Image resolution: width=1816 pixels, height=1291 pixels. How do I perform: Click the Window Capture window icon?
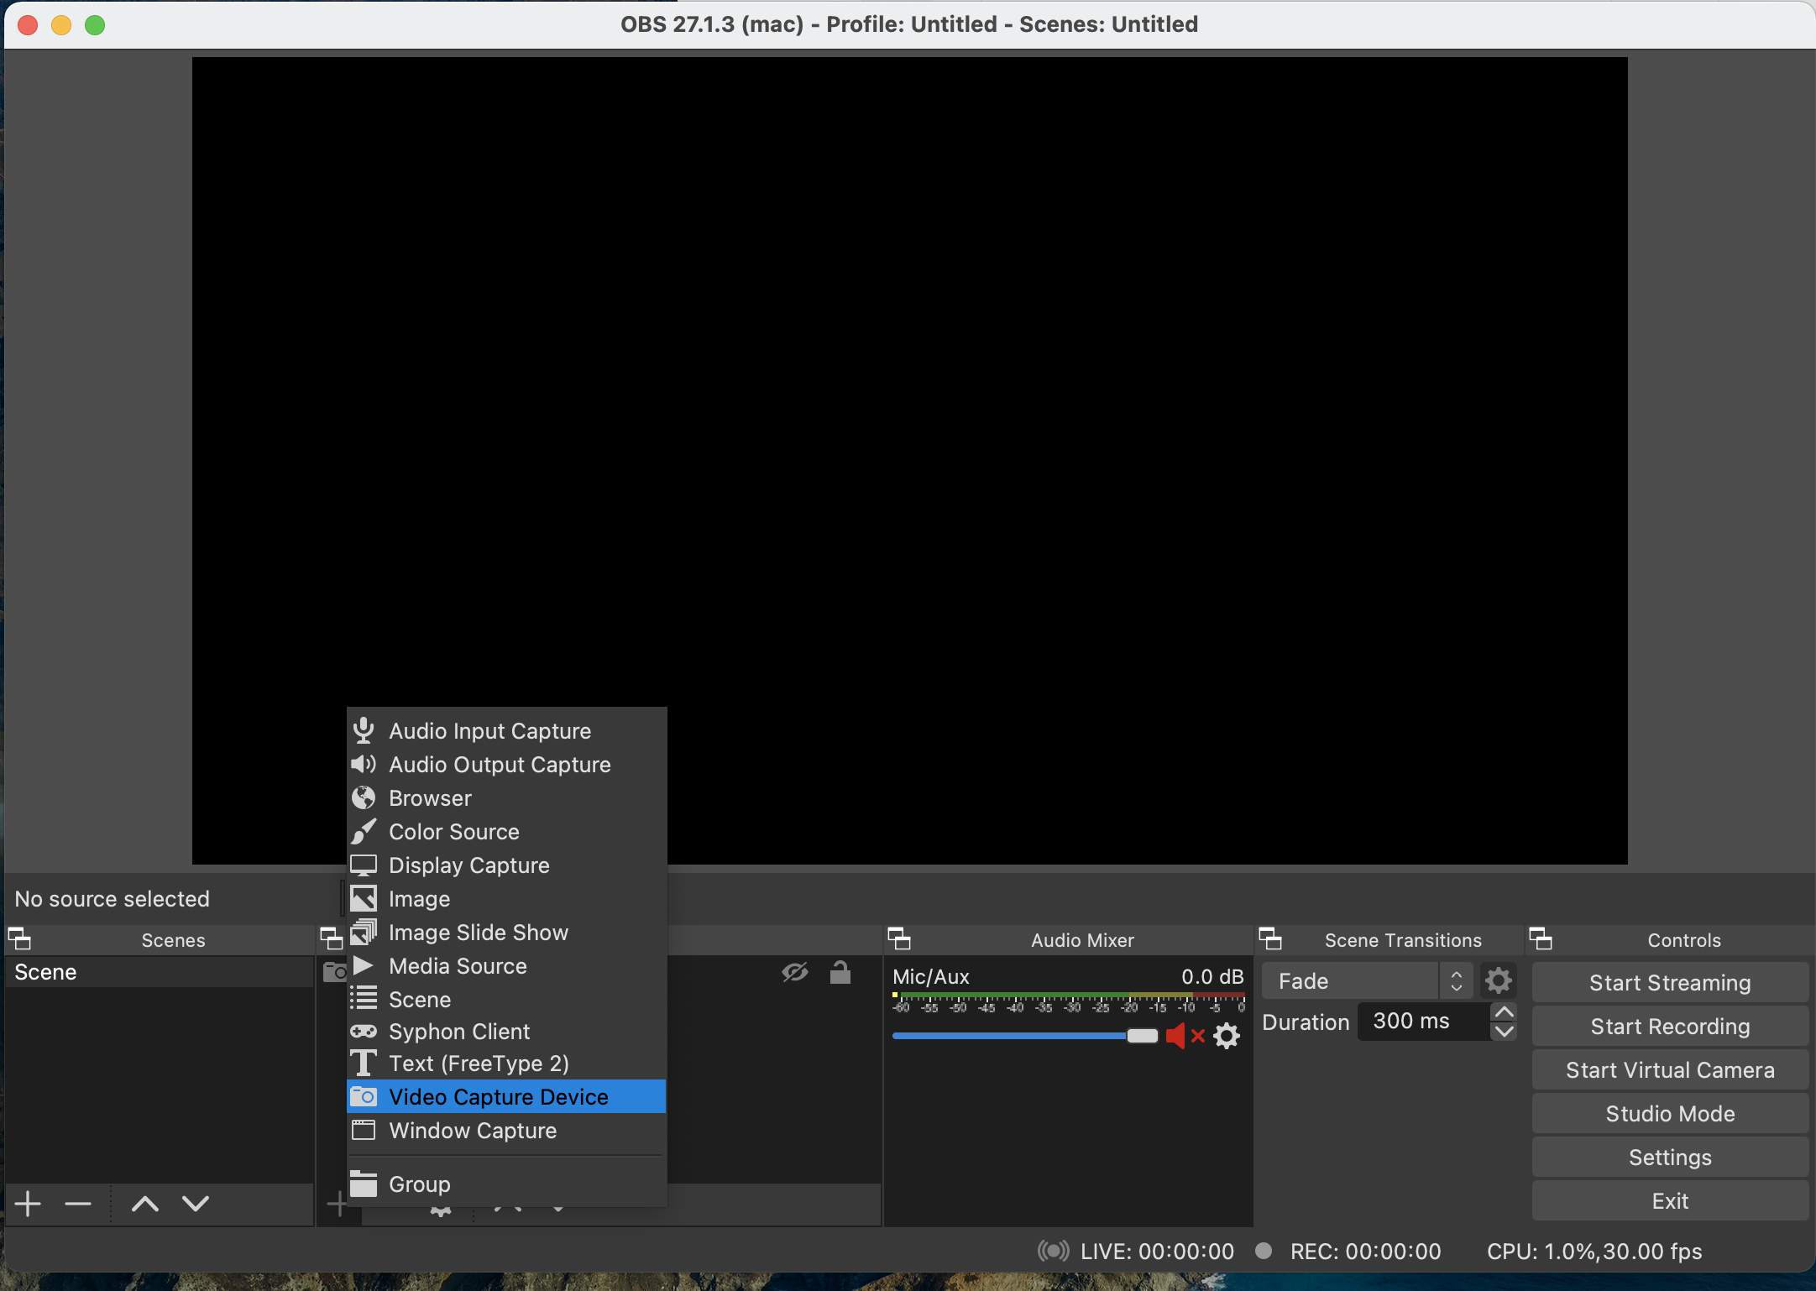pos(364,1130)
